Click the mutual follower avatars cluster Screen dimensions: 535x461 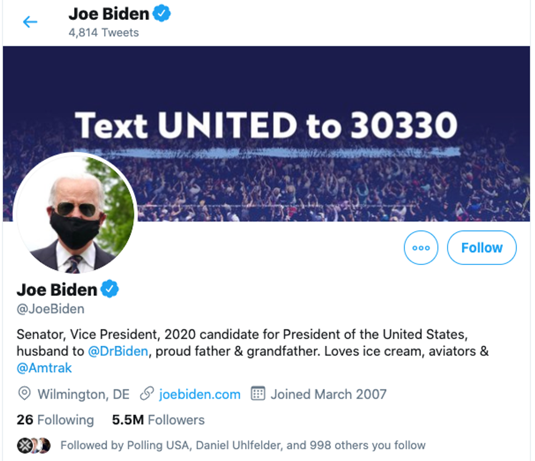point(34,445)
